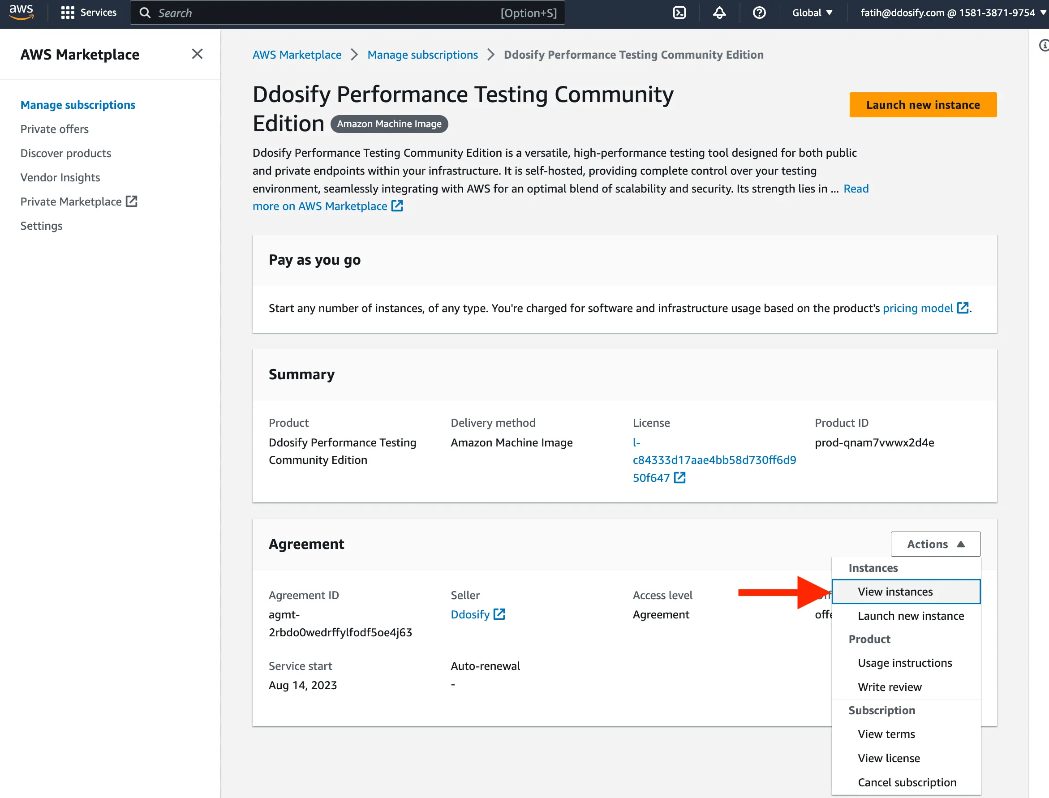Click the external icon next to License ID

point(680,478)
